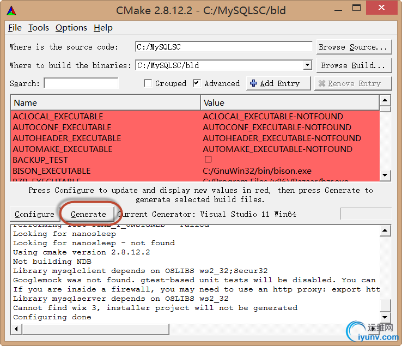Close the CMake window
This screenshot has height=346, width=402.
click(x=381, y=8)
